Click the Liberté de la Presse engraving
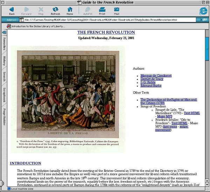Image resolution: width=210 pixels, height=192 pixels. coord(68,94)
